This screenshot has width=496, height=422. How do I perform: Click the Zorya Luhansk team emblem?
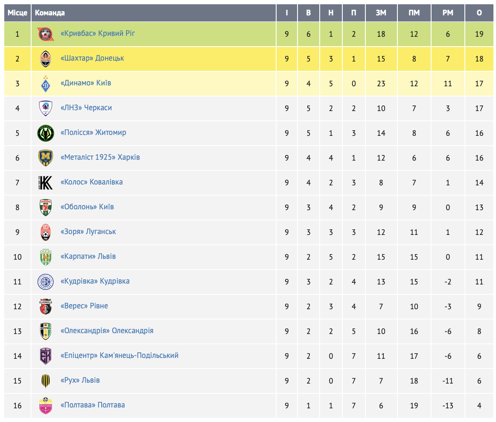[45, 232]
